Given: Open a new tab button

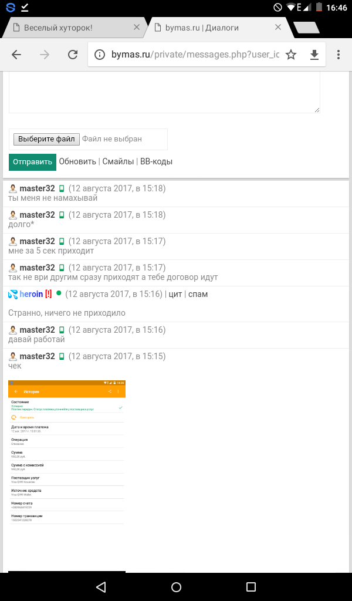Looking at the screenshot, I should click(306, 28).
